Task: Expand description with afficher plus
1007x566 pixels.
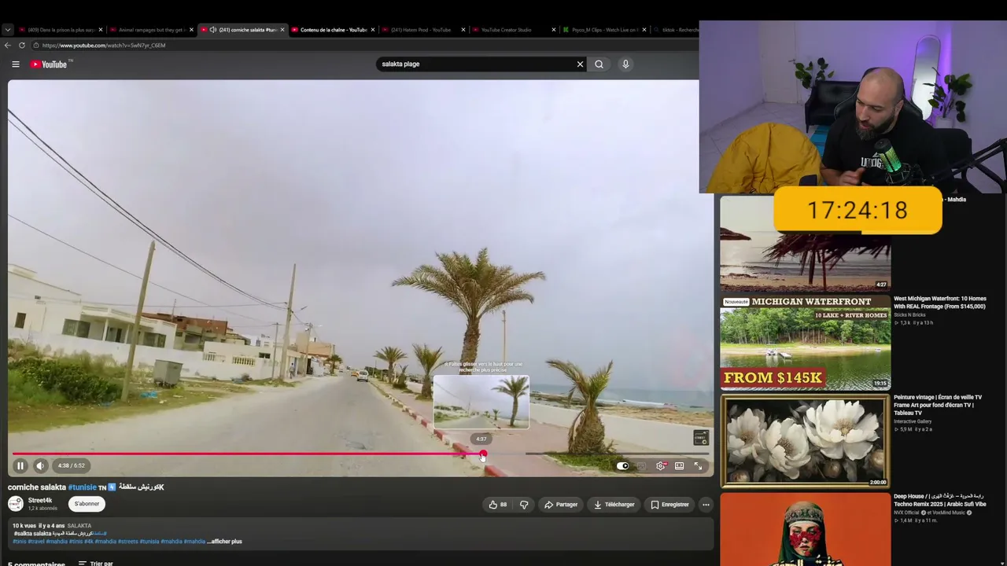Action: 225,542
